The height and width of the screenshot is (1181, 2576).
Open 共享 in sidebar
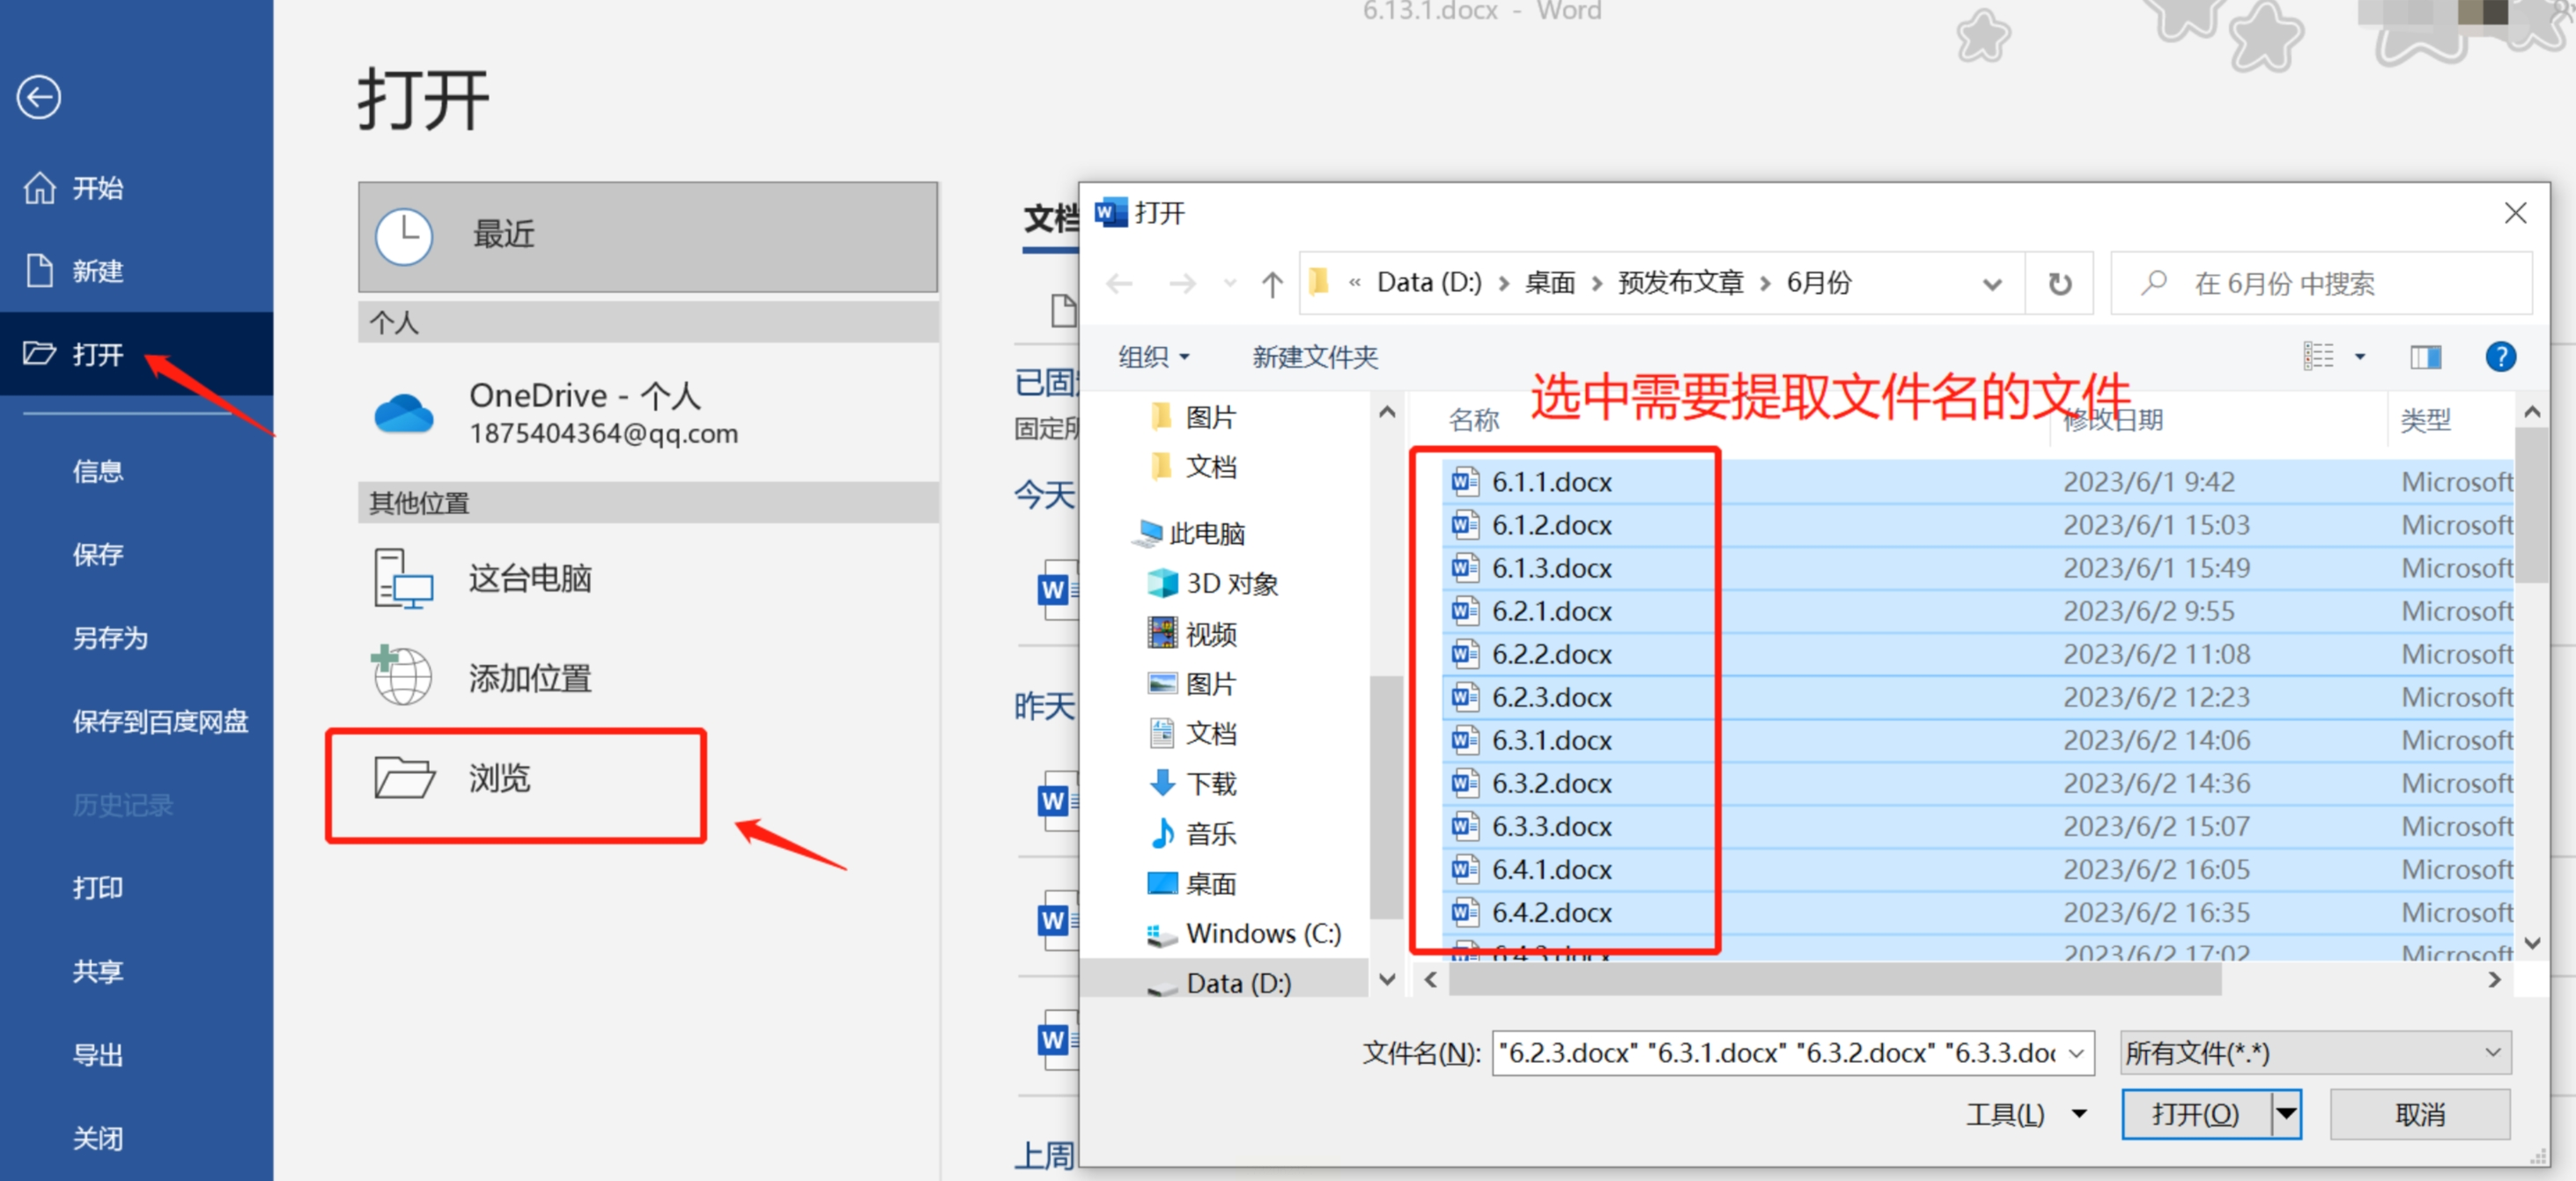[x=98, y=970]
